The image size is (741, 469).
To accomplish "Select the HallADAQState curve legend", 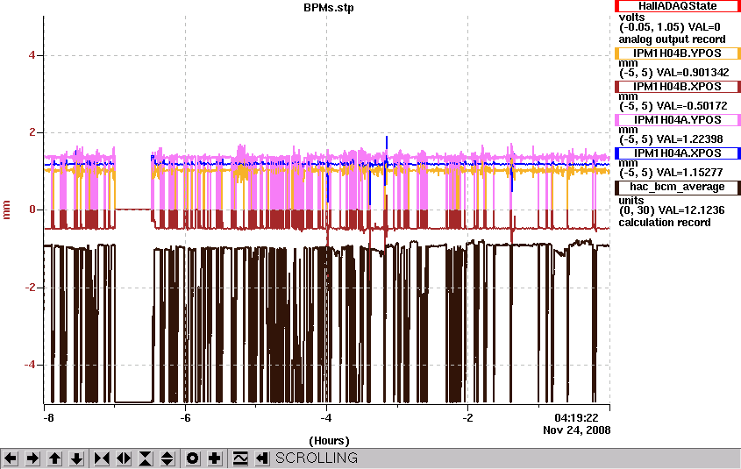I will 677,6.
